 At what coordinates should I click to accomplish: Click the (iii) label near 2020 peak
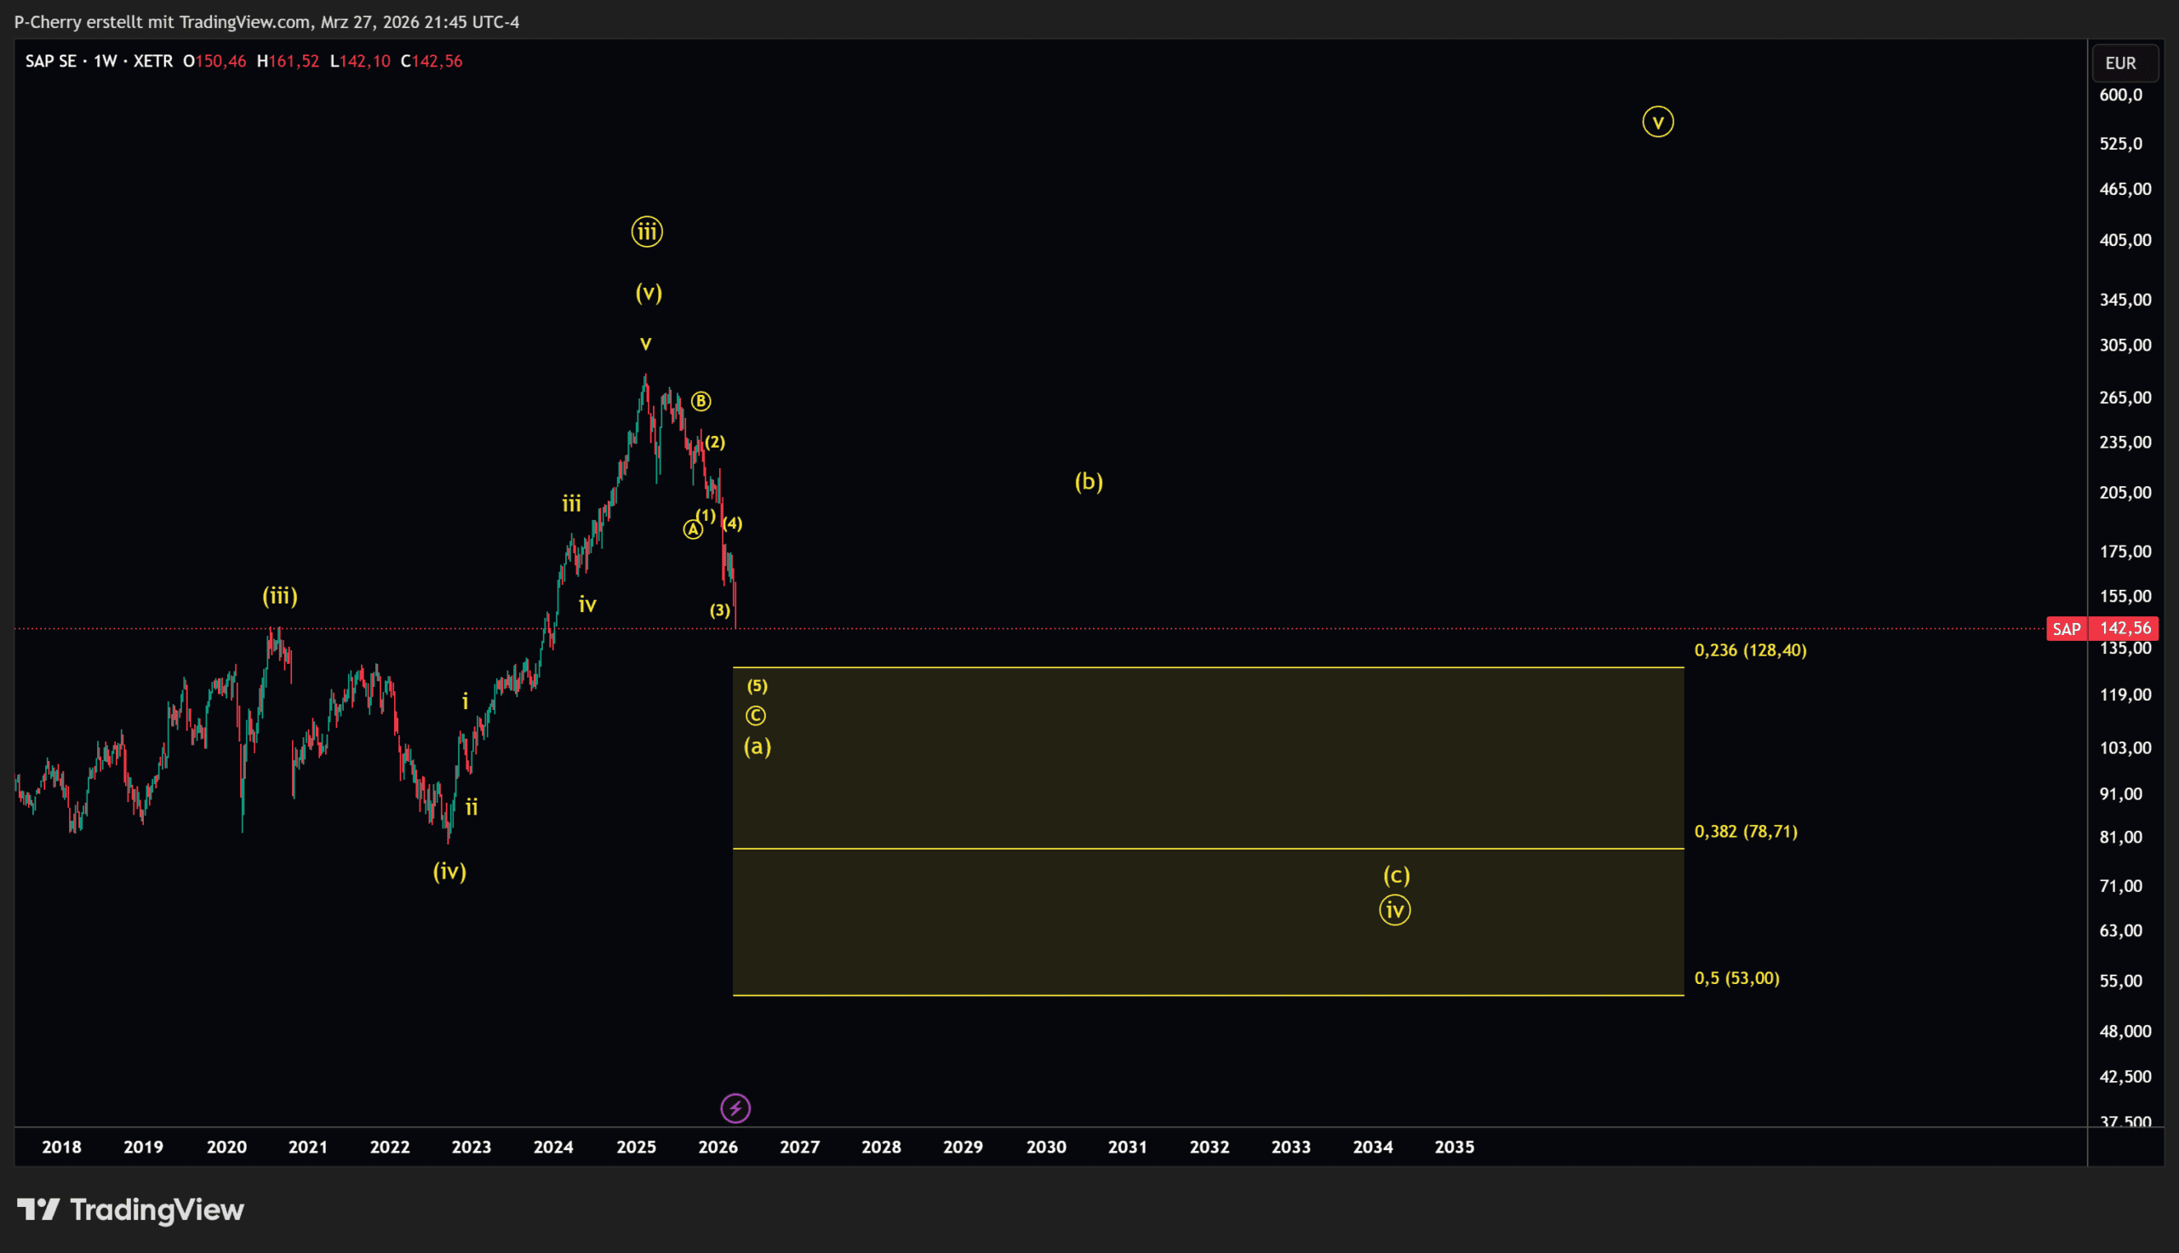(x=279, y=596)
